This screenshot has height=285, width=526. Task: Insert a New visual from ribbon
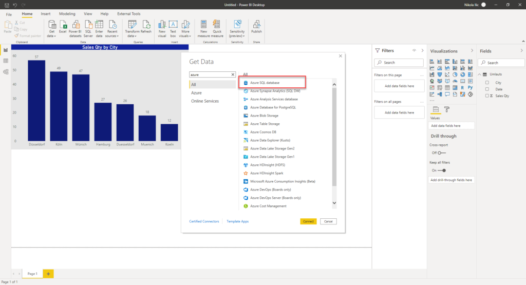162,29
